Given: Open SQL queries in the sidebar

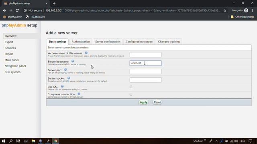Looking at the screenshot, I should coord(12,72).
